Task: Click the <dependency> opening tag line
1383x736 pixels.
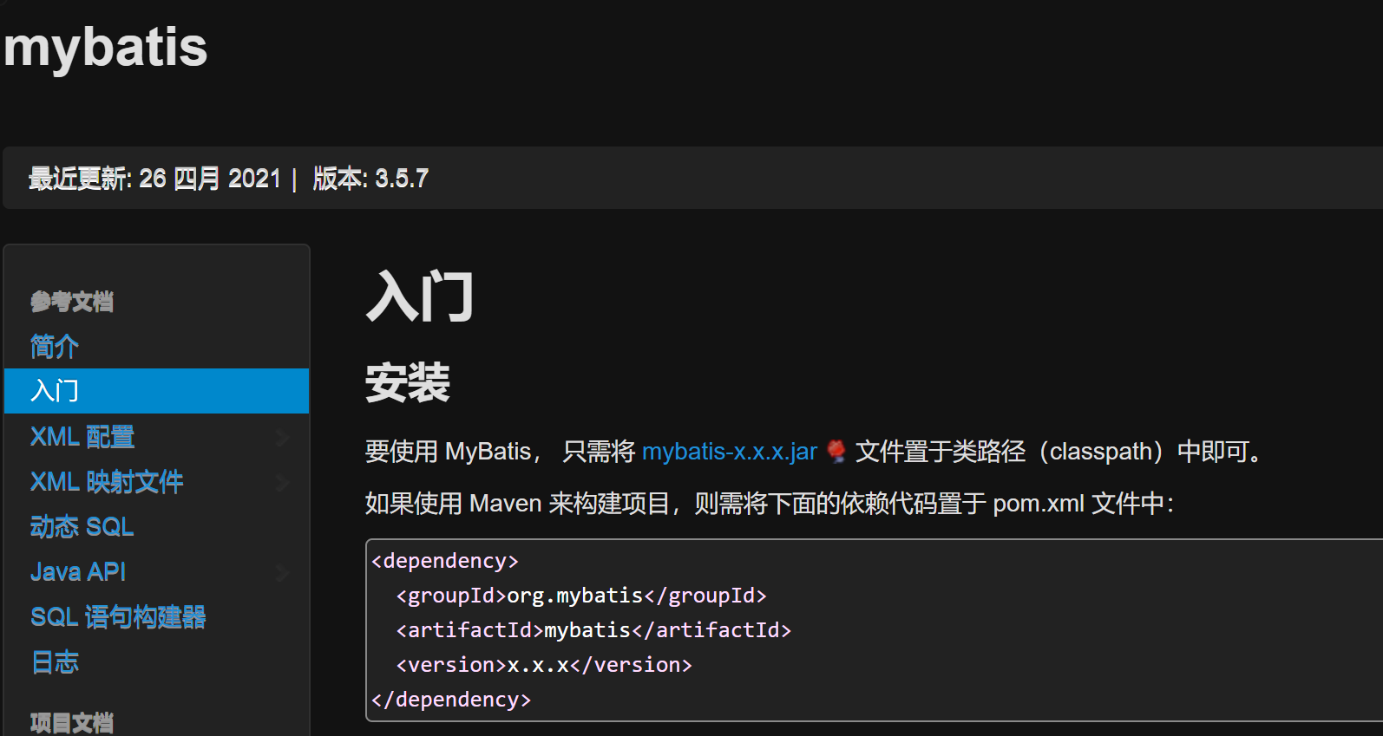Action: click(445, 561)
